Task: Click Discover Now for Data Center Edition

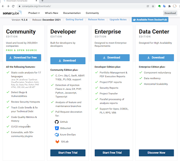Action: [156, 153]
